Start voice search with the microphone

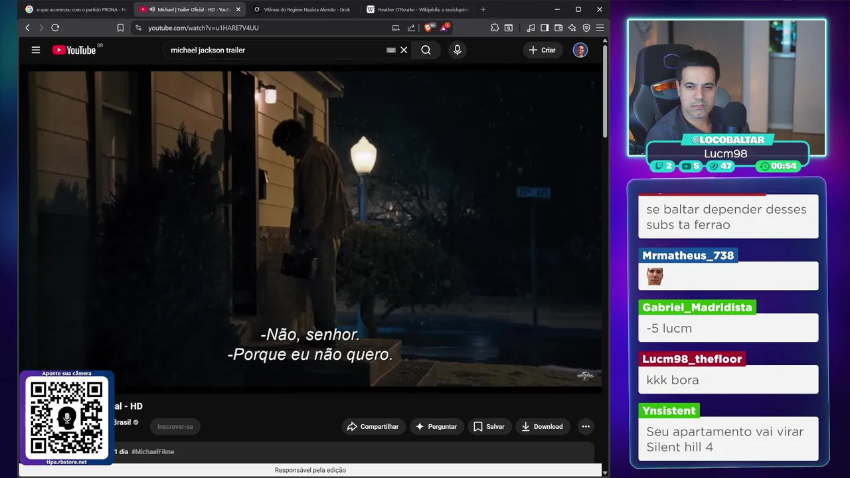click(x=457, y=50)
